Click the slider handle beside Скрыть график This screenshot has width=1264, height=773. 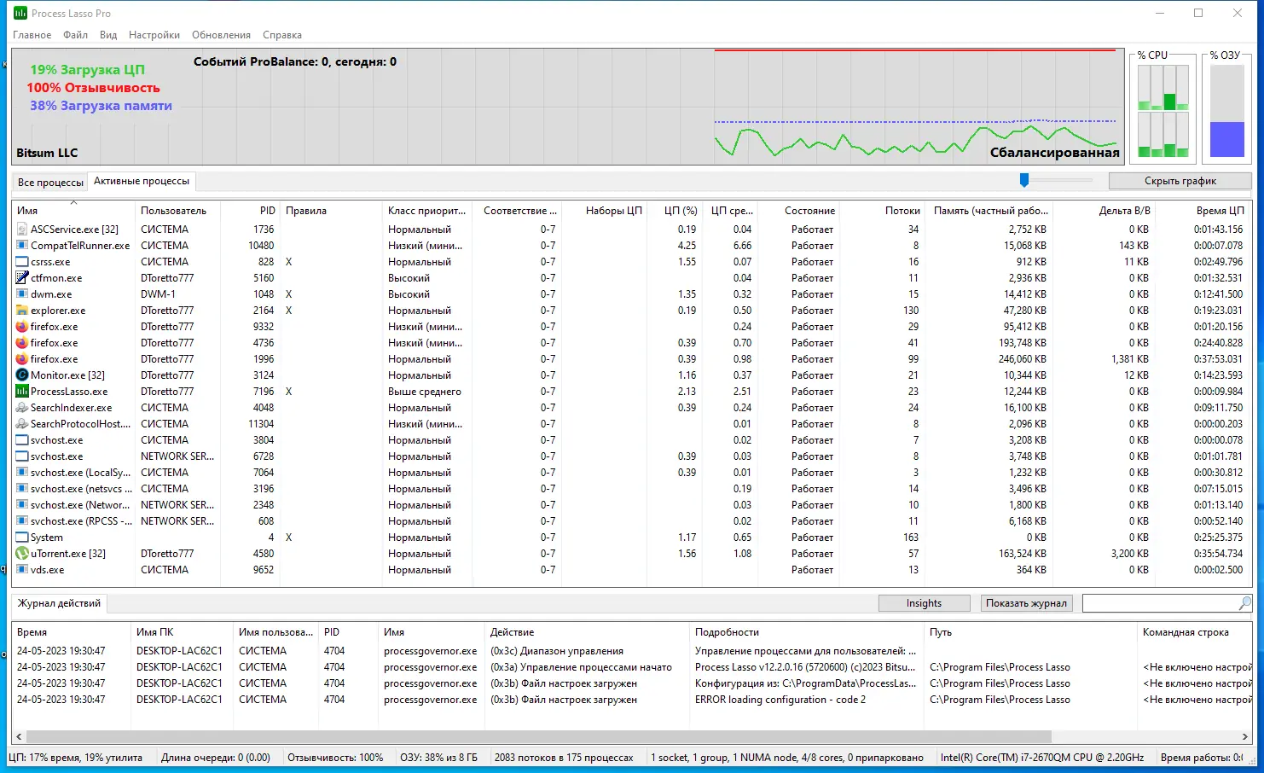click(1024, 180)
